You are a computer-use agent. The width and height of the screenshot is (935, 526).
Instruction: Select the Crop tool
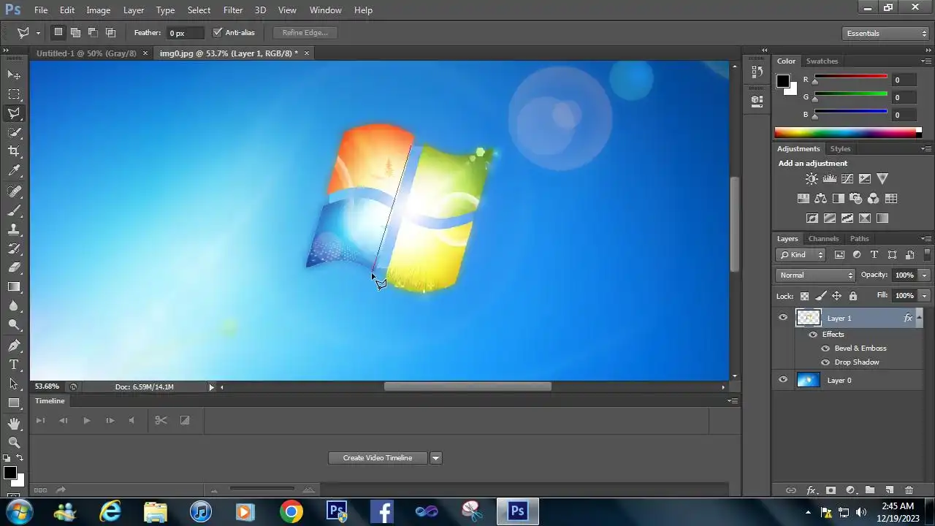14,151
